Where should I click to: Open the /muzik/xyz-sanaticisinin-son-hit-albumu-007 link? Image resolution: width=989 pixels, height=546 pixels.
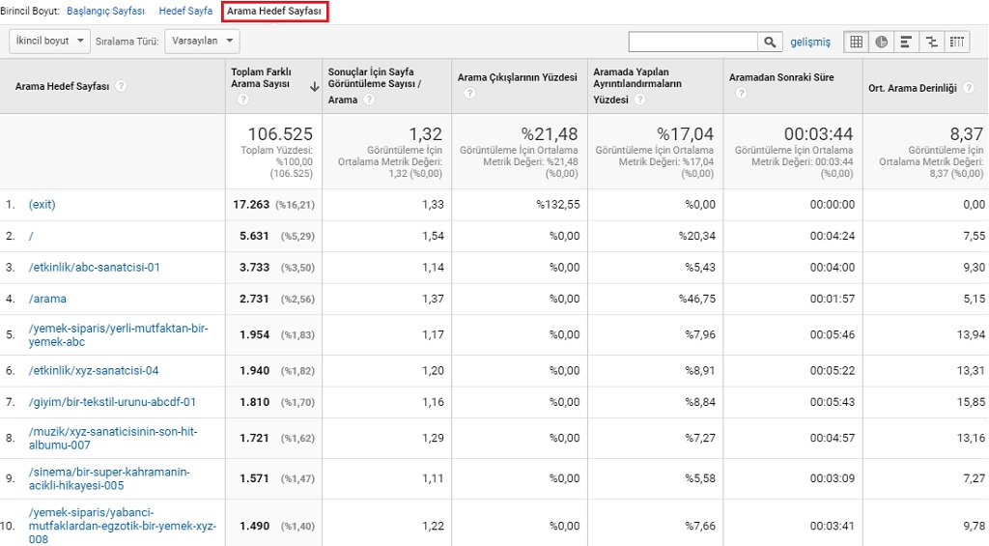click(x=113, y=438)
